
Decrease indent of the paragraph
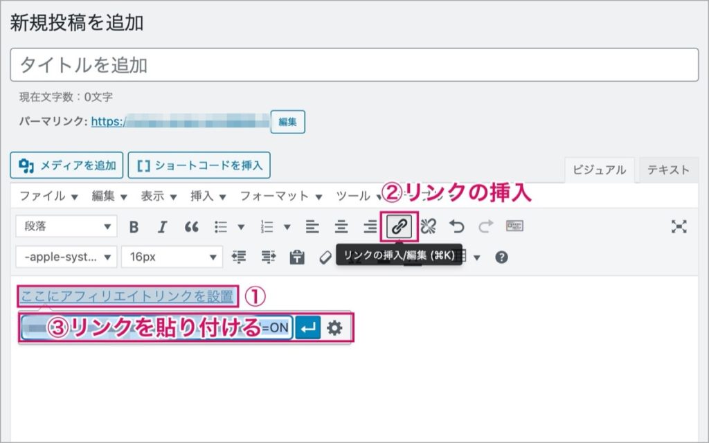click(x=239, y=257)
